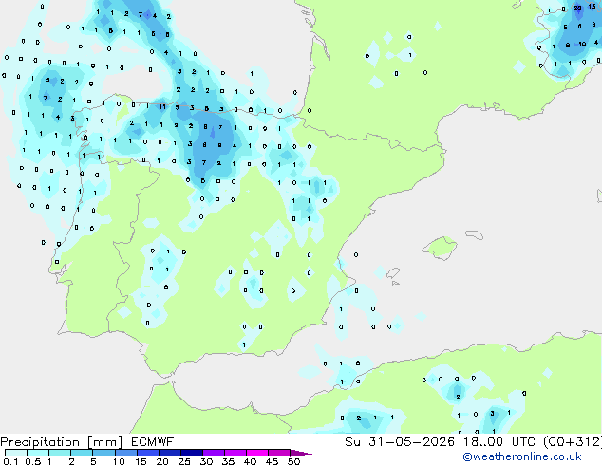This screenshot has width=602, height=465.
Task: Click the 0.5–1 mm legend color swatch
Action: [38, 453]
